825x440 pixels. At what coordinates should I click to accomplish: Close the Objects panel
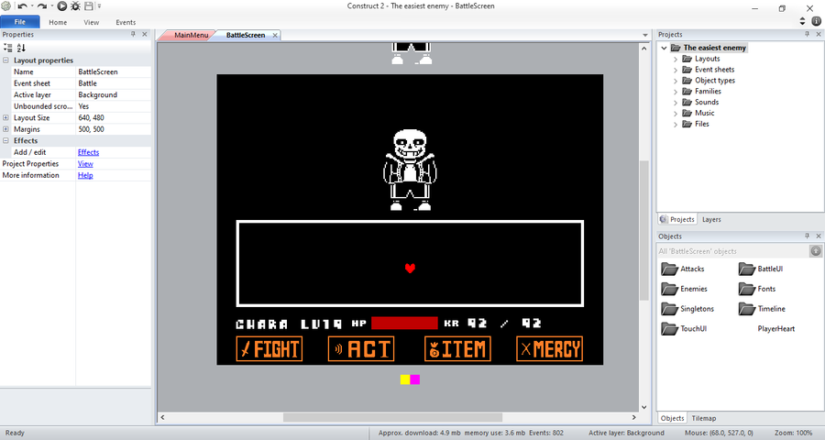(x=819, y=236)
